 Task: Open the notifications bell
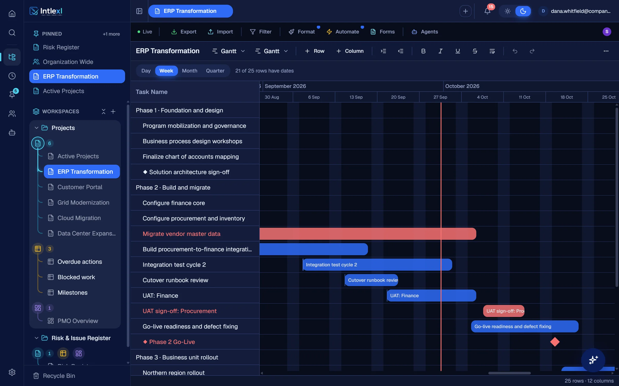487,11
